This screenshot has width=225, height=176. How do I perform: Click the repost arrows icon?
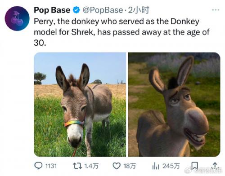77,166
